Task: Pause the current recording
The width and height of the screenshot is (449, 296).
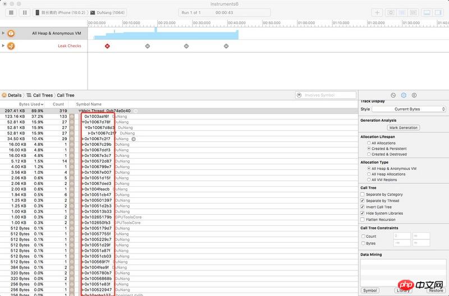Action: [x=25, y=12]
